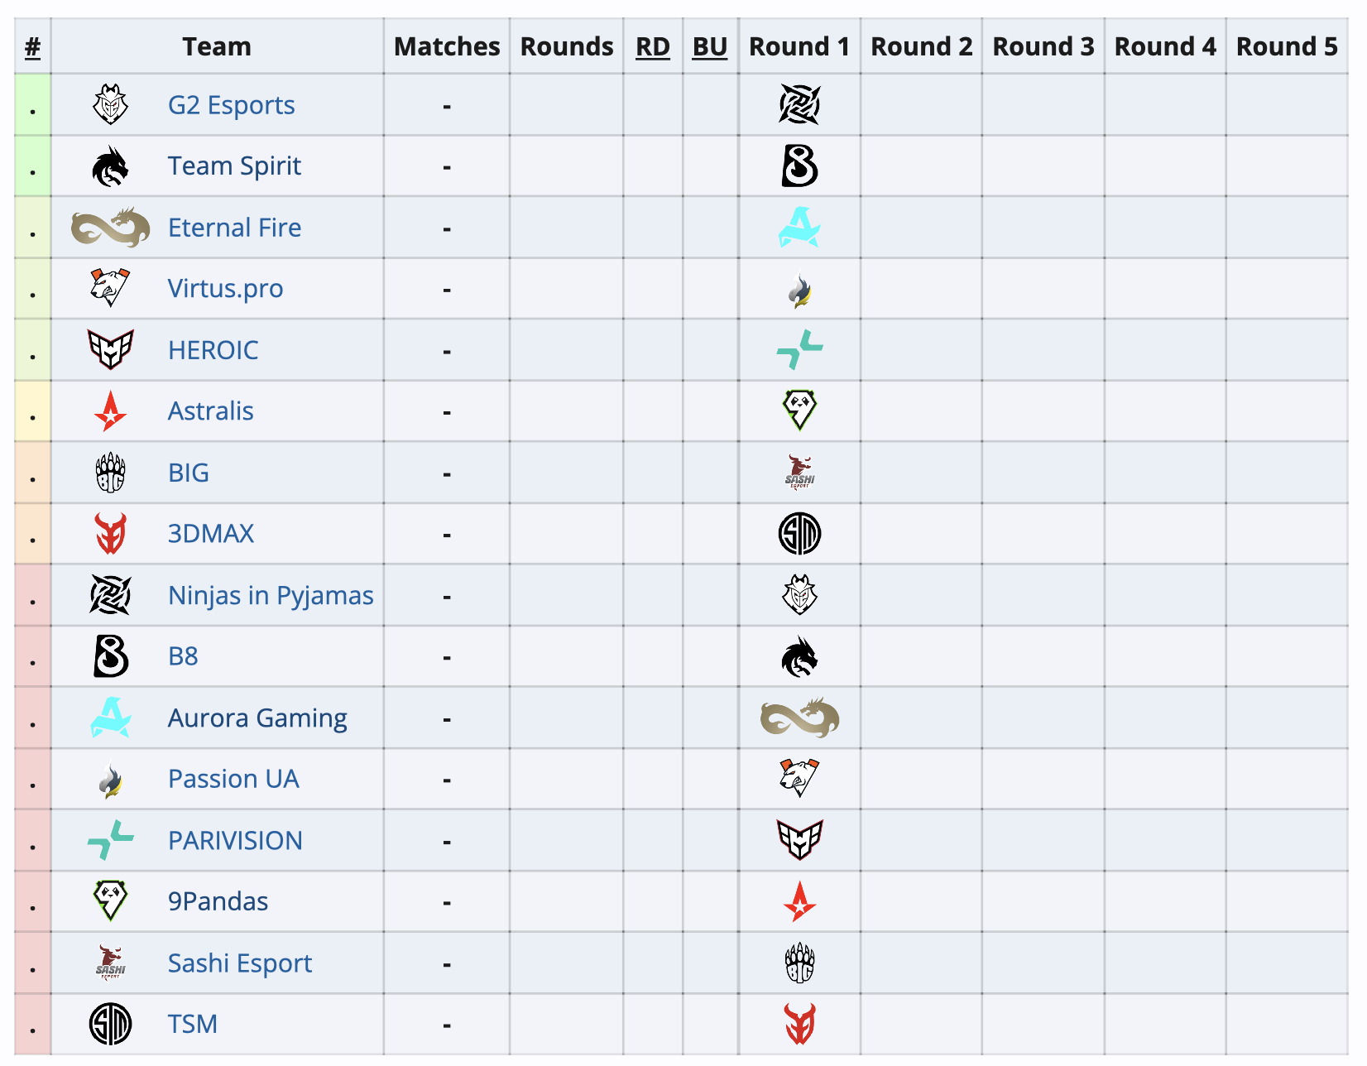
Task: Click the G2 Esports team logo
Action: tap(112, 104)
